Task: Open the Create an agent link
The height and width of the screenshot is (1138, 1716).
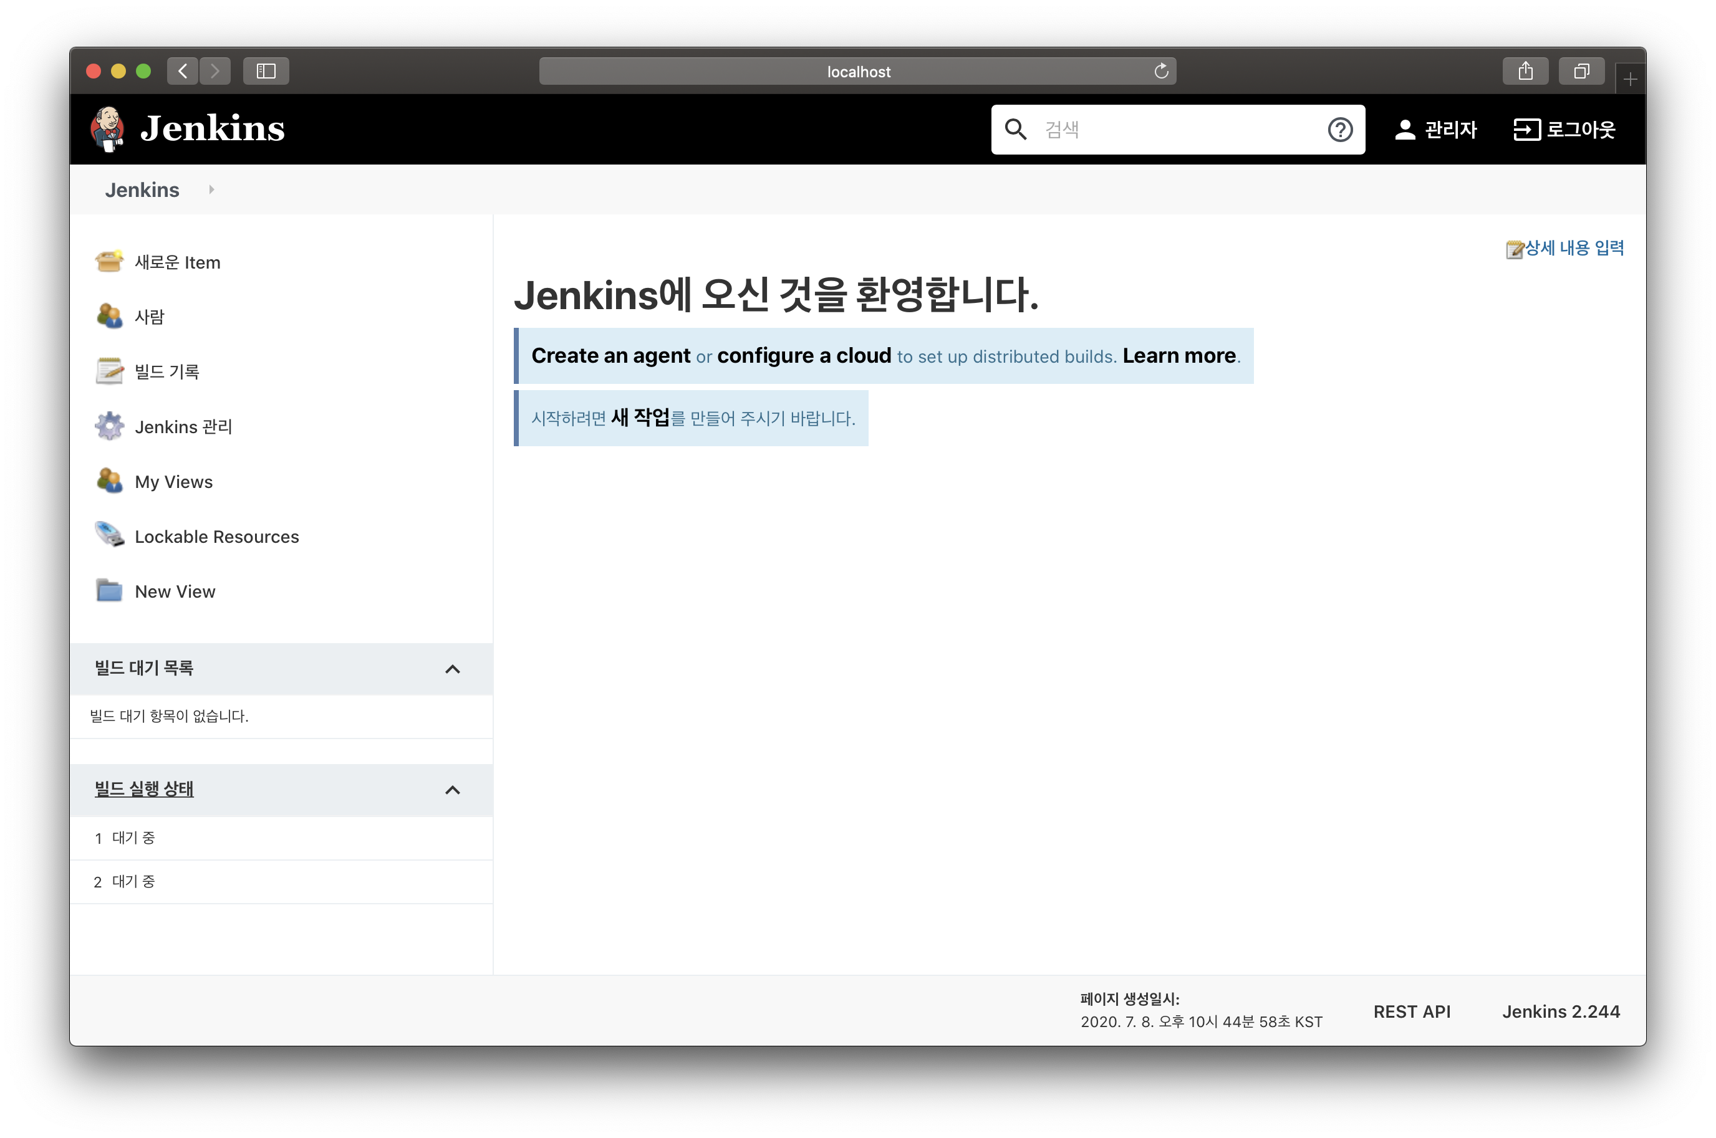Action: click(610, 356)
